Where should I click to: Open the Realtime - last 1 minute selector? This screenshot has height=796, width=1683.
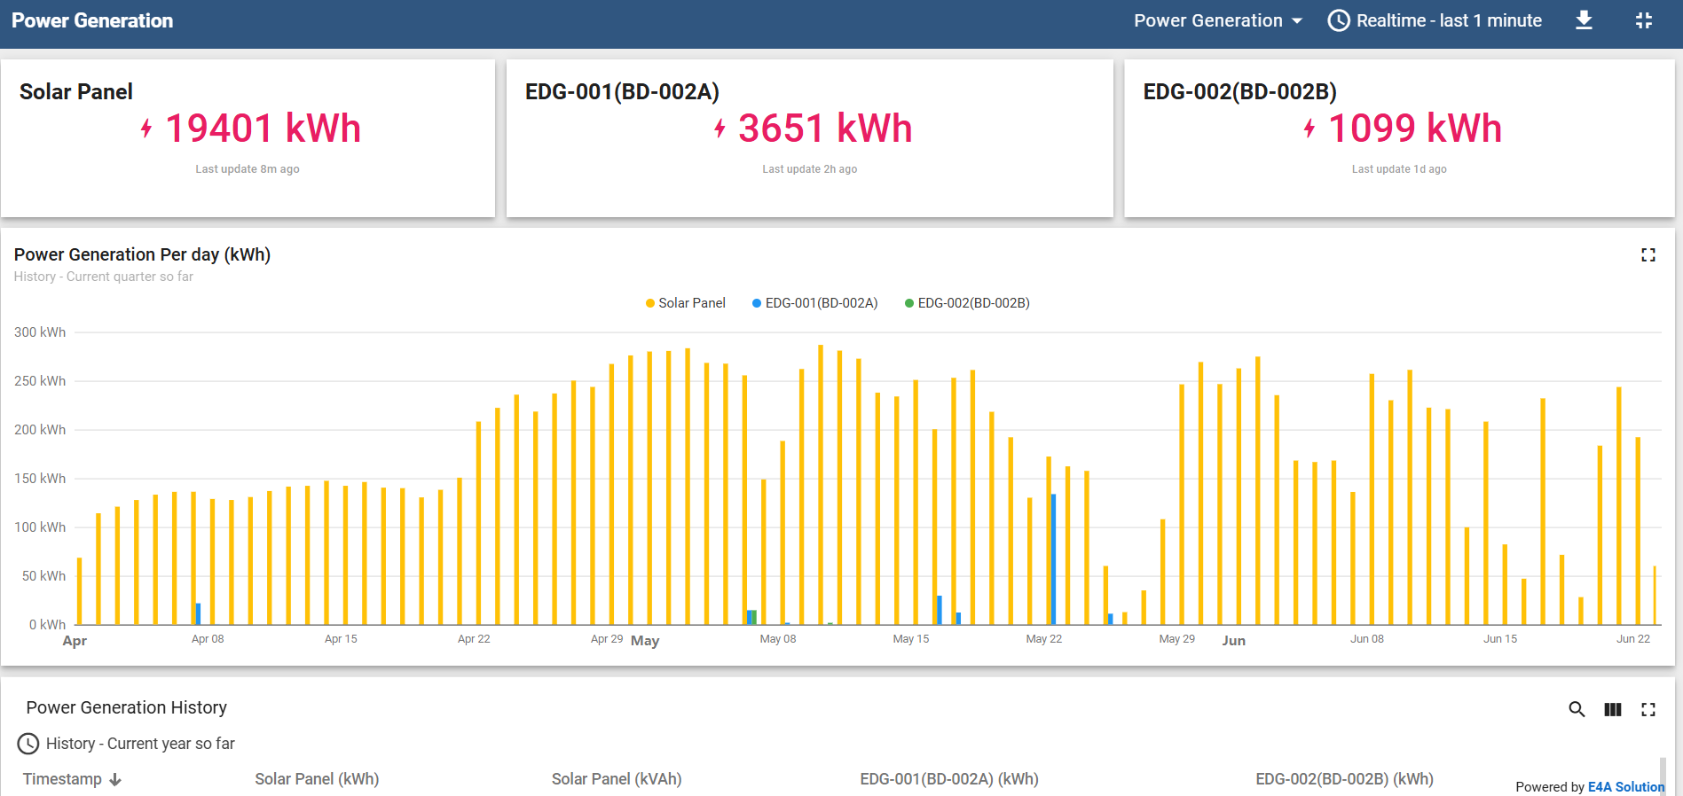[x=1435, y=20]
